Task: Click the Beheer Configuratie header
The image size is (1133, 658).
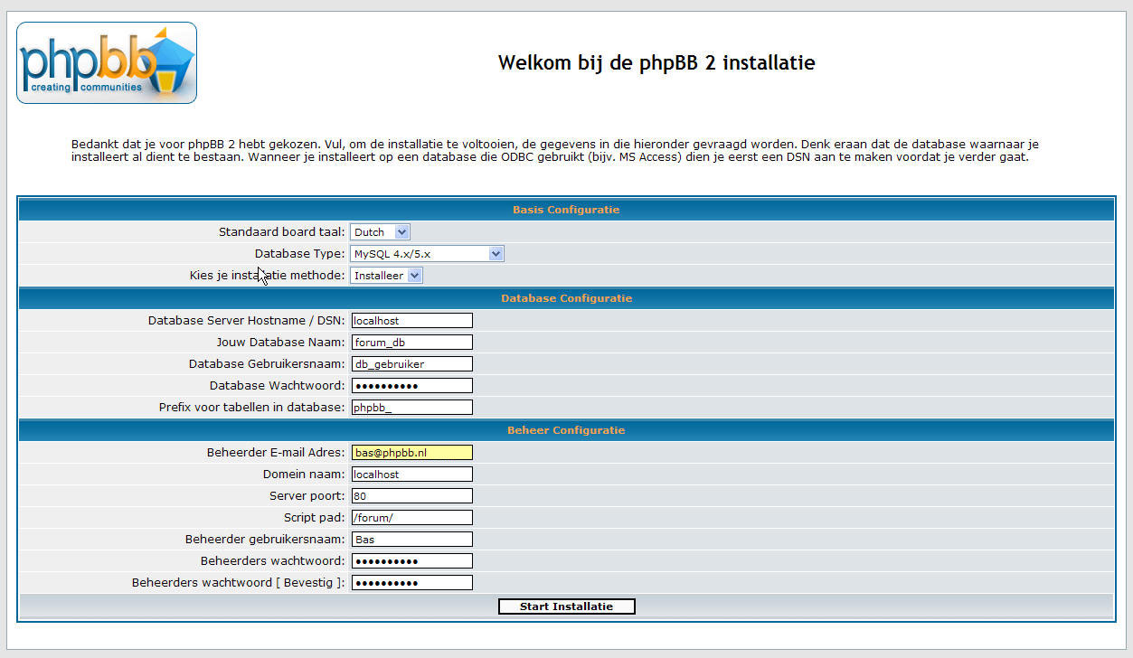Action: coord(566,430)
